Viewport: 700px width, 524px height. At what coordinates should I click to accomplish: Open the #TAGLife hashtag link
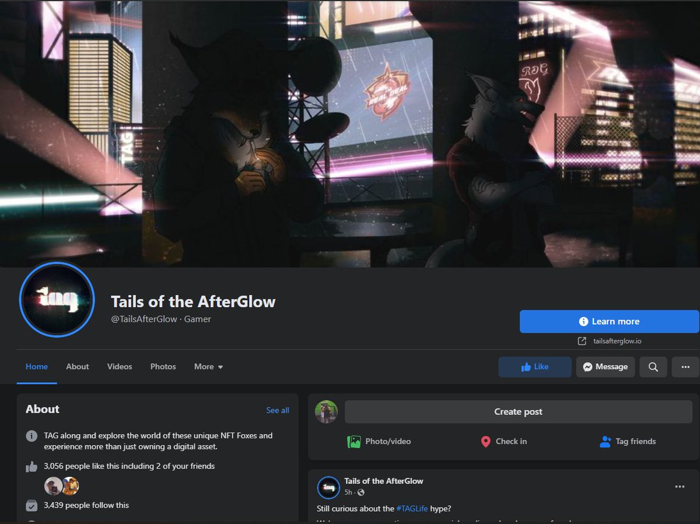[412, 508]
